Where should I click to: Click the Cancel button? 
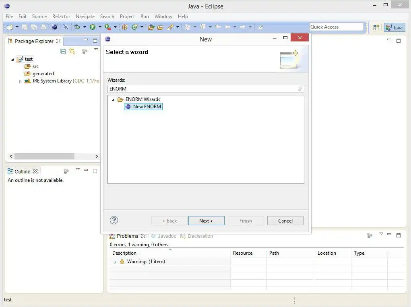[x=285, y=221]
